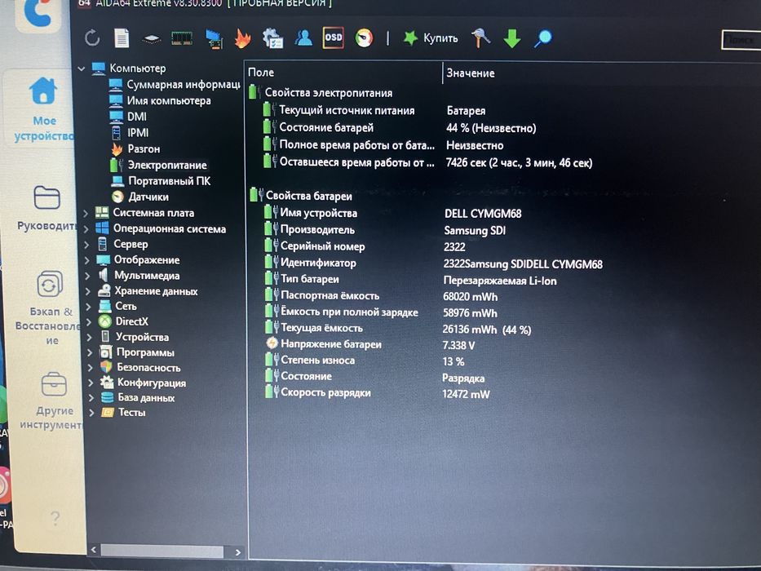Open the Report document icon

pyautogui.click(x=122, y=38)
